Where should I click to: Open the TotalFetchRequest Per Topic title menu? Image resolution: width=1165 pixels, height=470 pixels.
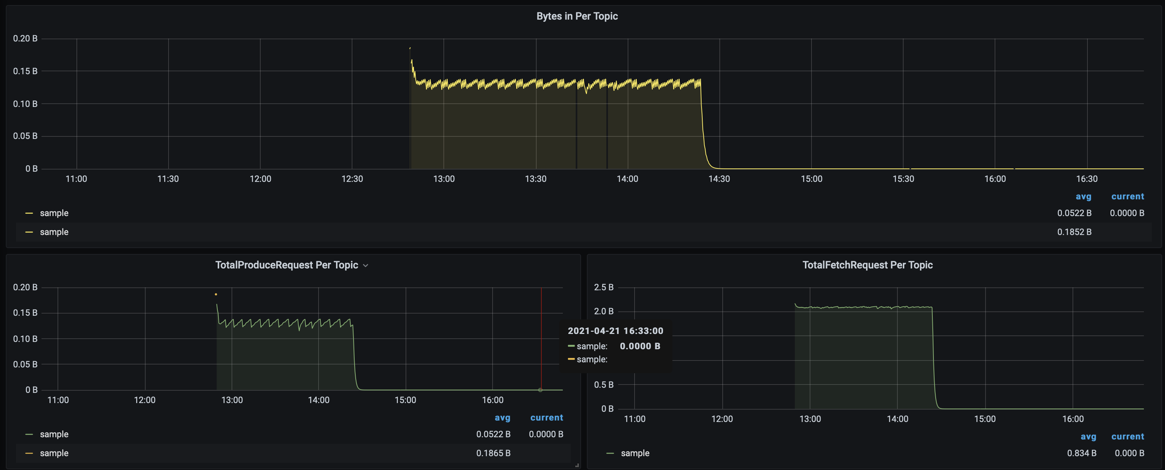867,265
